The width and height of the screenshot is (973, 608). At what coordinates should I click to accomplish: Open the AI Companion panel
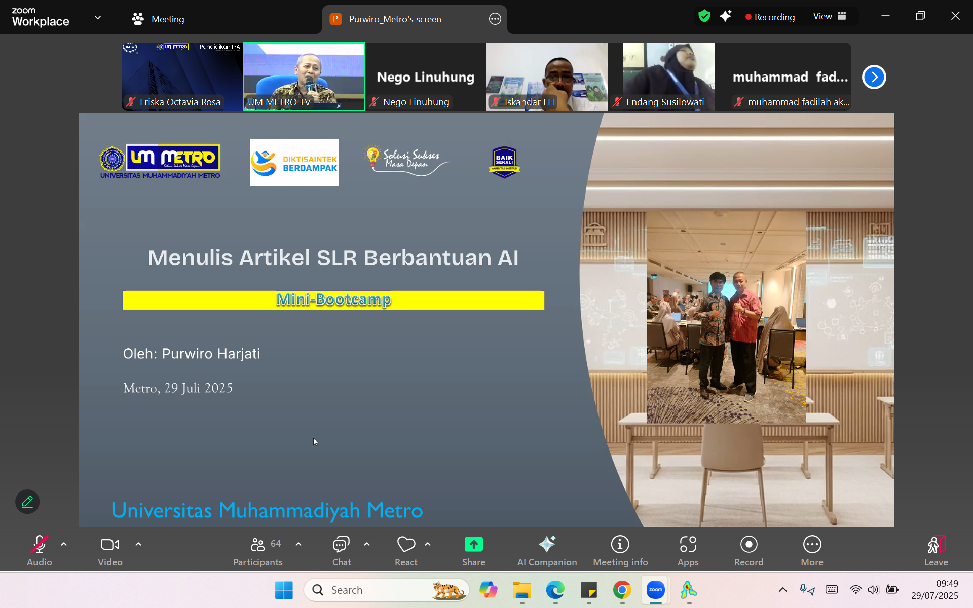pos(547,550)
